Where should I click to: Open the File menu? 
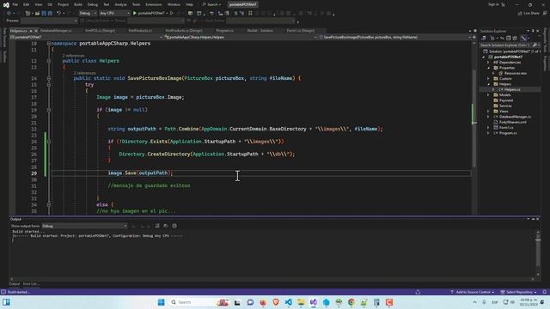pos(15,4)
